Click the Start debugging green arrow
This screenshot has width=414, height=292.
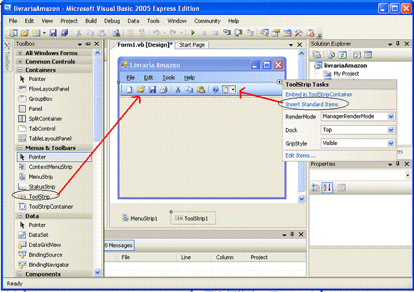click(193, 33)
